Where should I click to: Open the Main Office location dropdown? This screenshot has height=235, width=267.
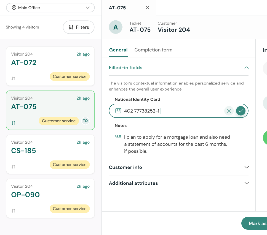click(x=50, y=8)
